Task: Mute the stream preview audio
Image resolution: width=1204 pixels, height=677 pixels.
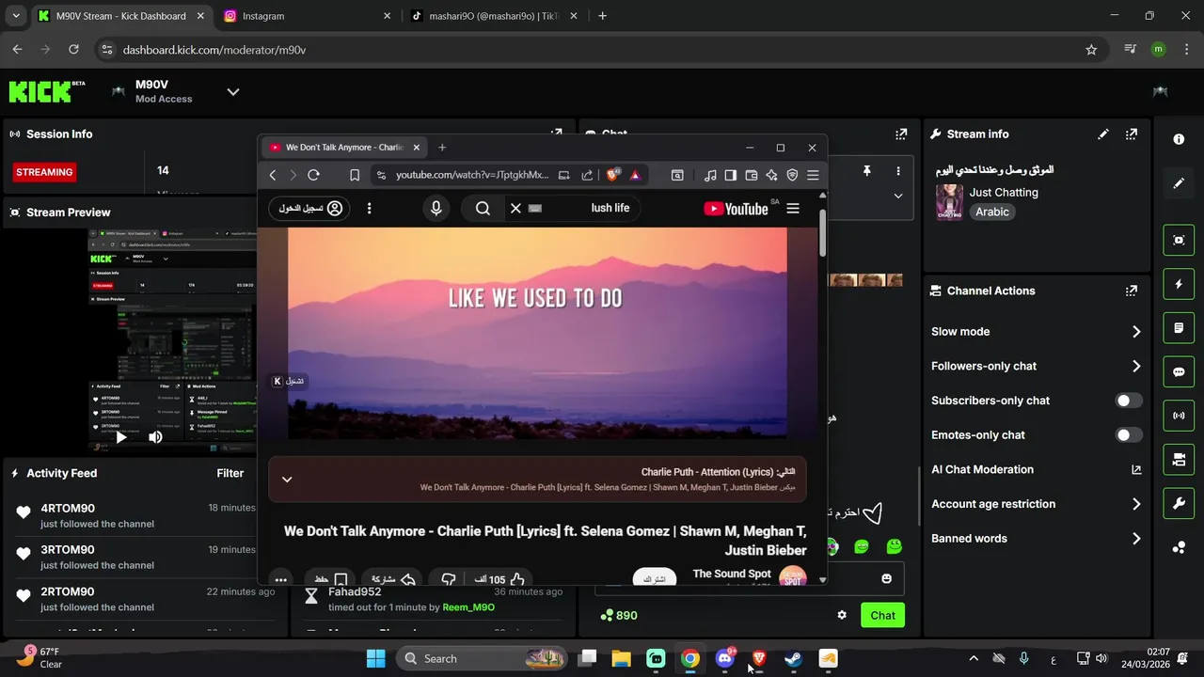Action: (x=155, y=437)
